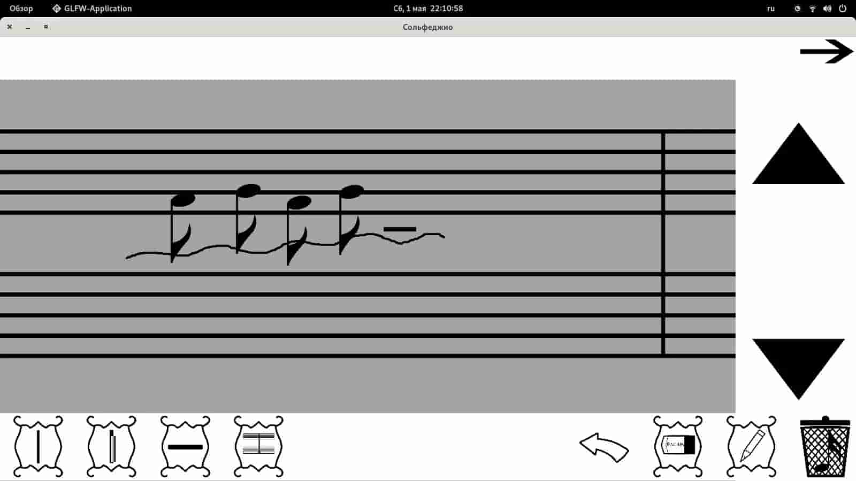Select the grand staff barline tool
Screen dimensions: 856x481
coord(258,446)
